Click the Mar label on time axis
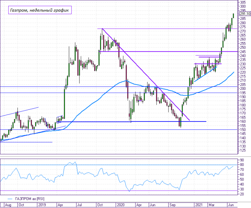This screenshot has height=208, width=251. [x=211, y=205]
